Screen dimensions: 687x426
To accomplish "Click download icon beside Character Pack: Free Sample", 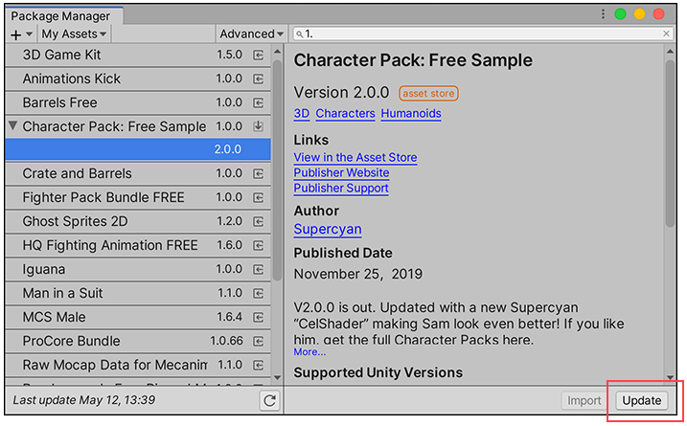I will [258, 126].
